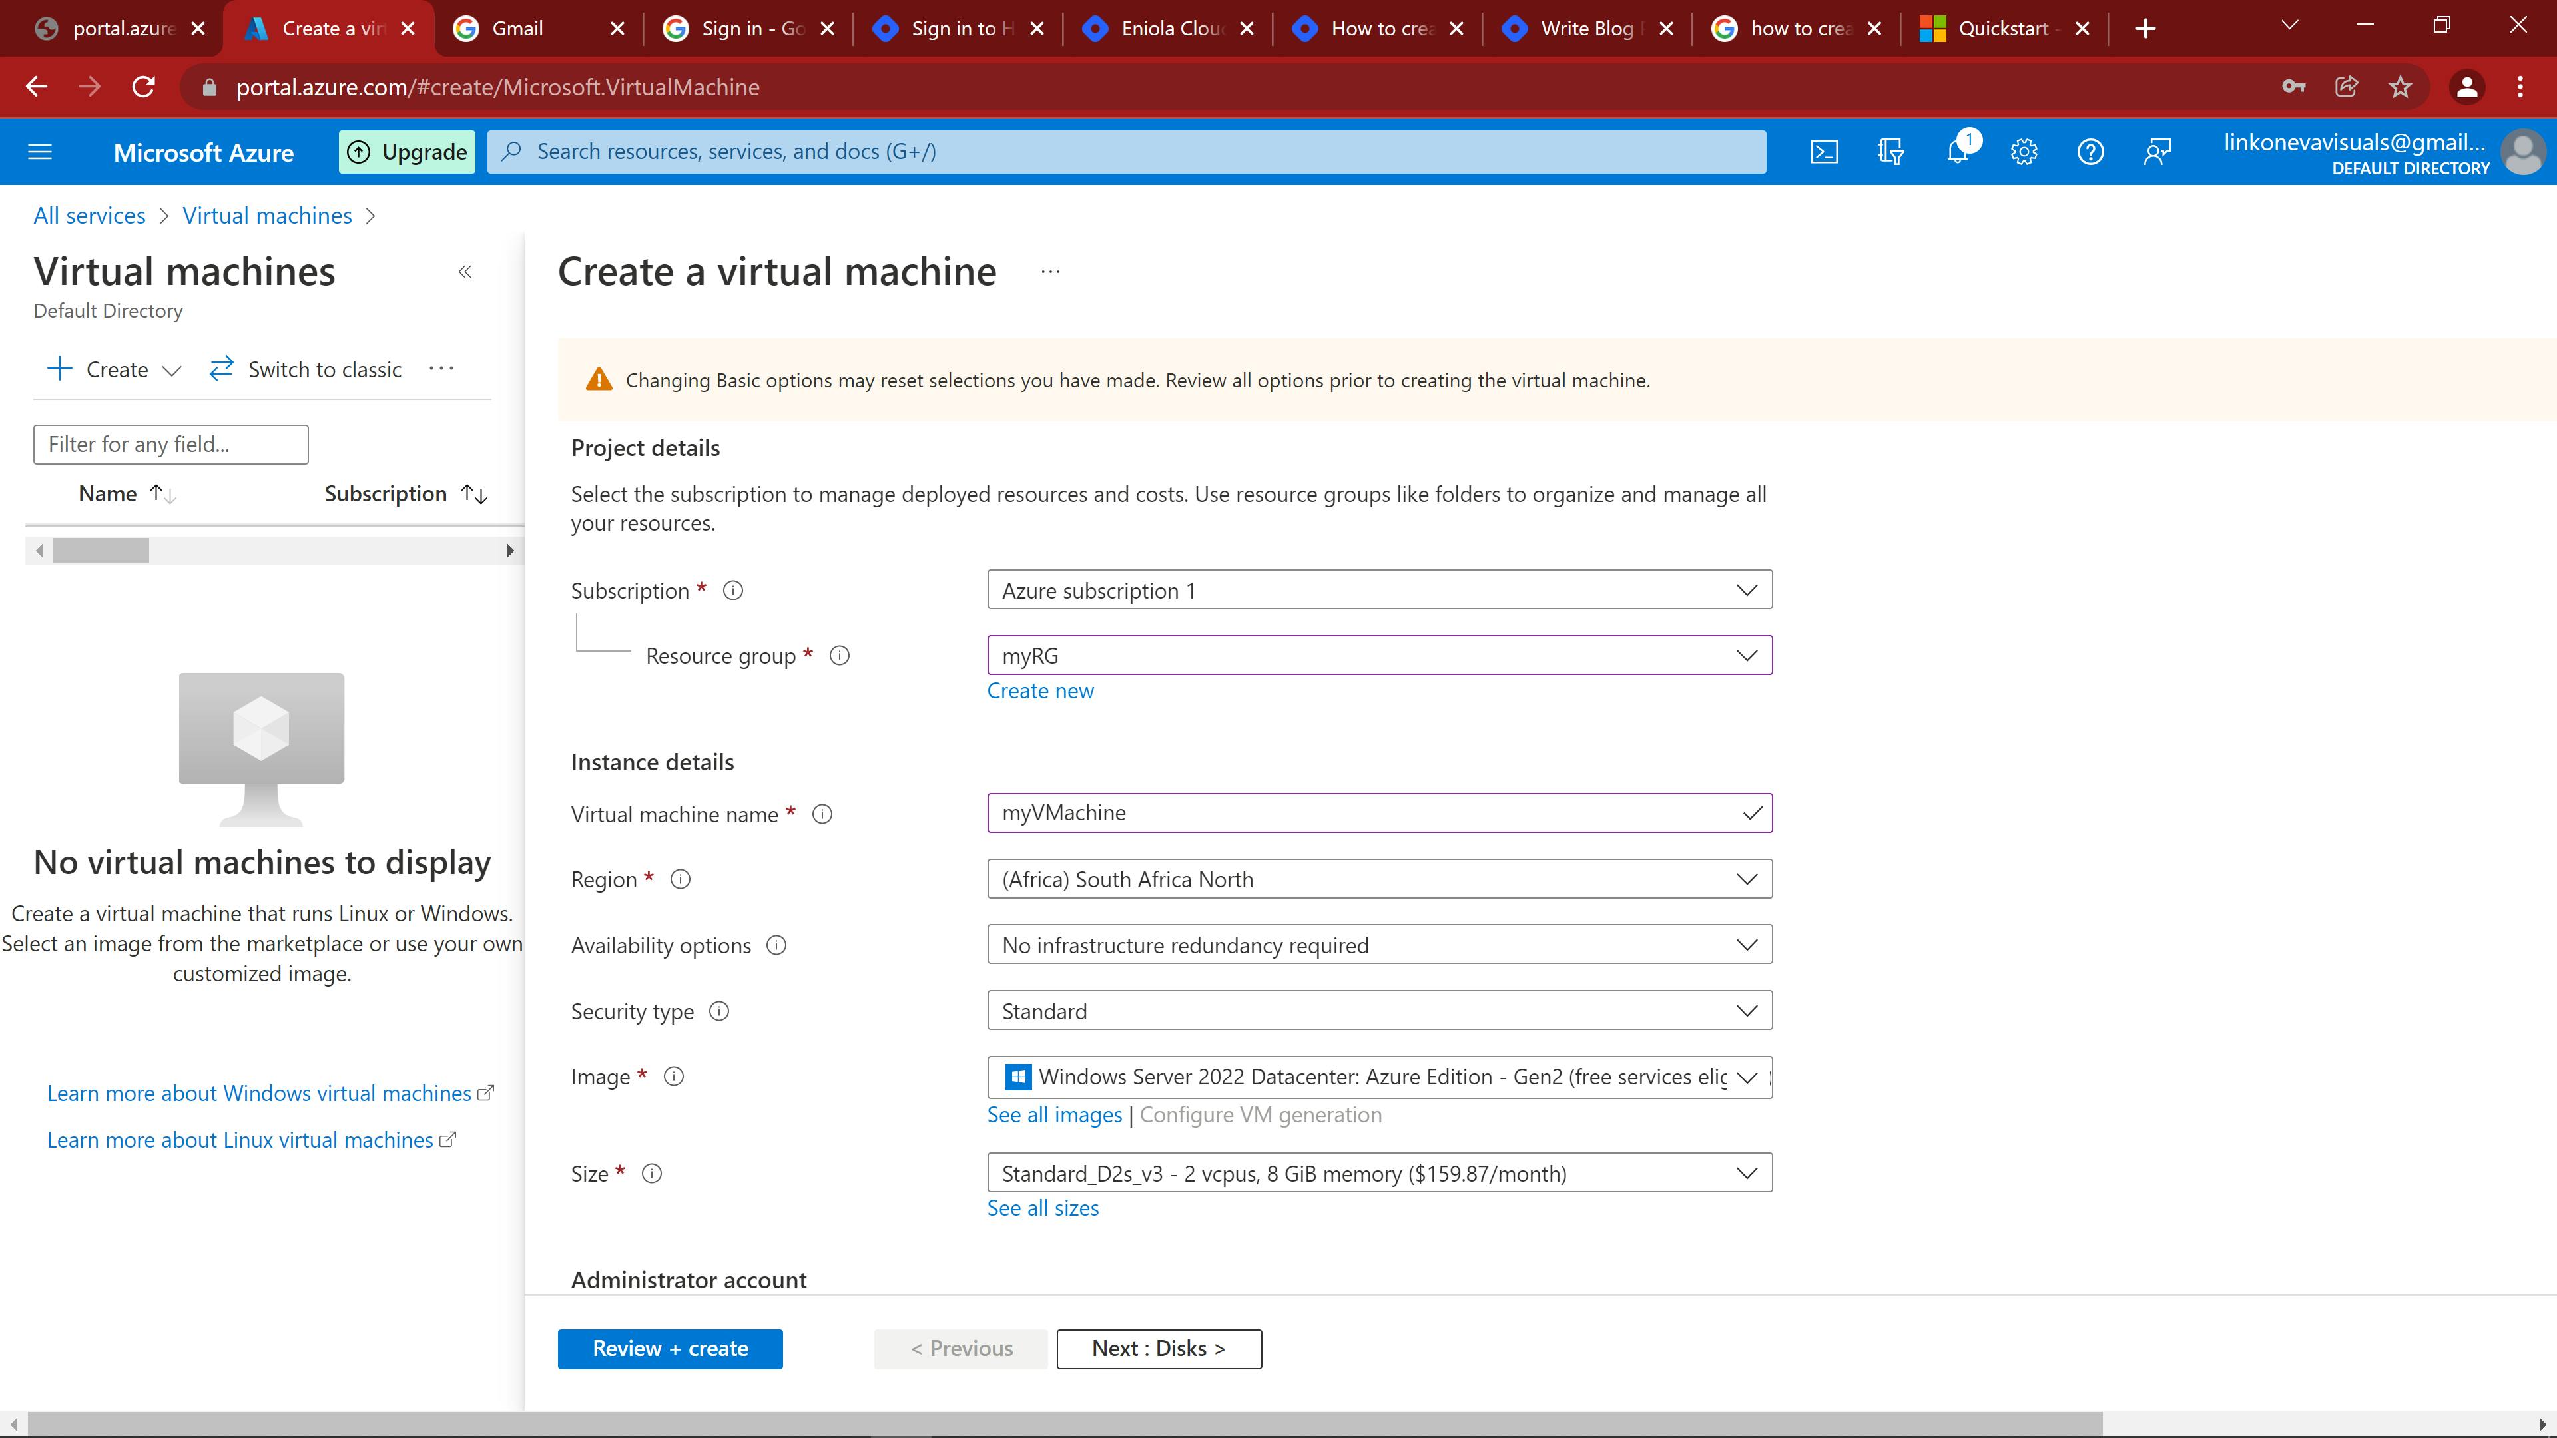This screenshot has width=2557, height=1438.
Task: Open the Subscription dropdown
Action: tap(1380, 591)
